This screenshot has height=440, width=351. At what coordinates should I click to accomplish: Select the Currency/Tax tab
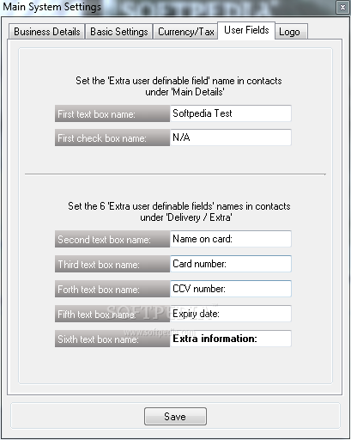click(x=185, y=32)
